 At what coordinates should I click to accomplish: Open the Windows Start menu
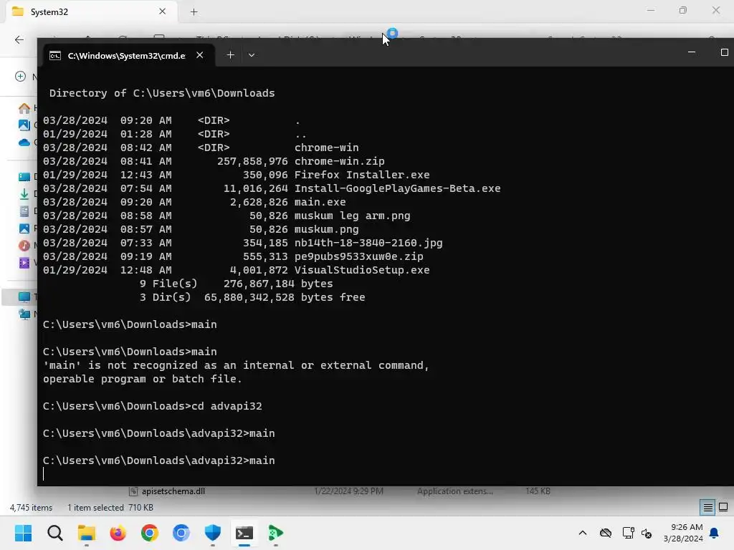point(24,533)
